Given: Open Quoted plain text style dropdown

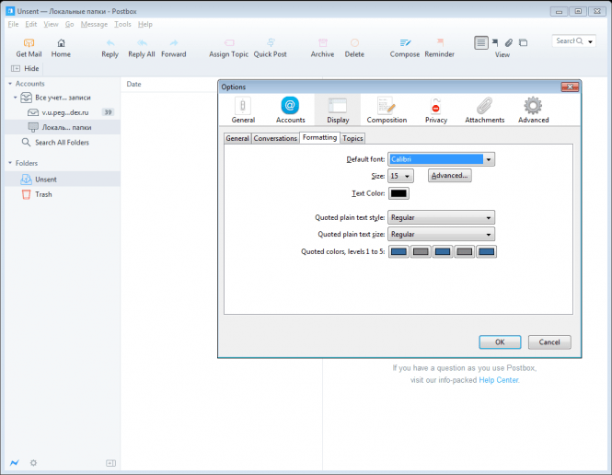Looking at the screenshot, I should click(x=441, y=218).
